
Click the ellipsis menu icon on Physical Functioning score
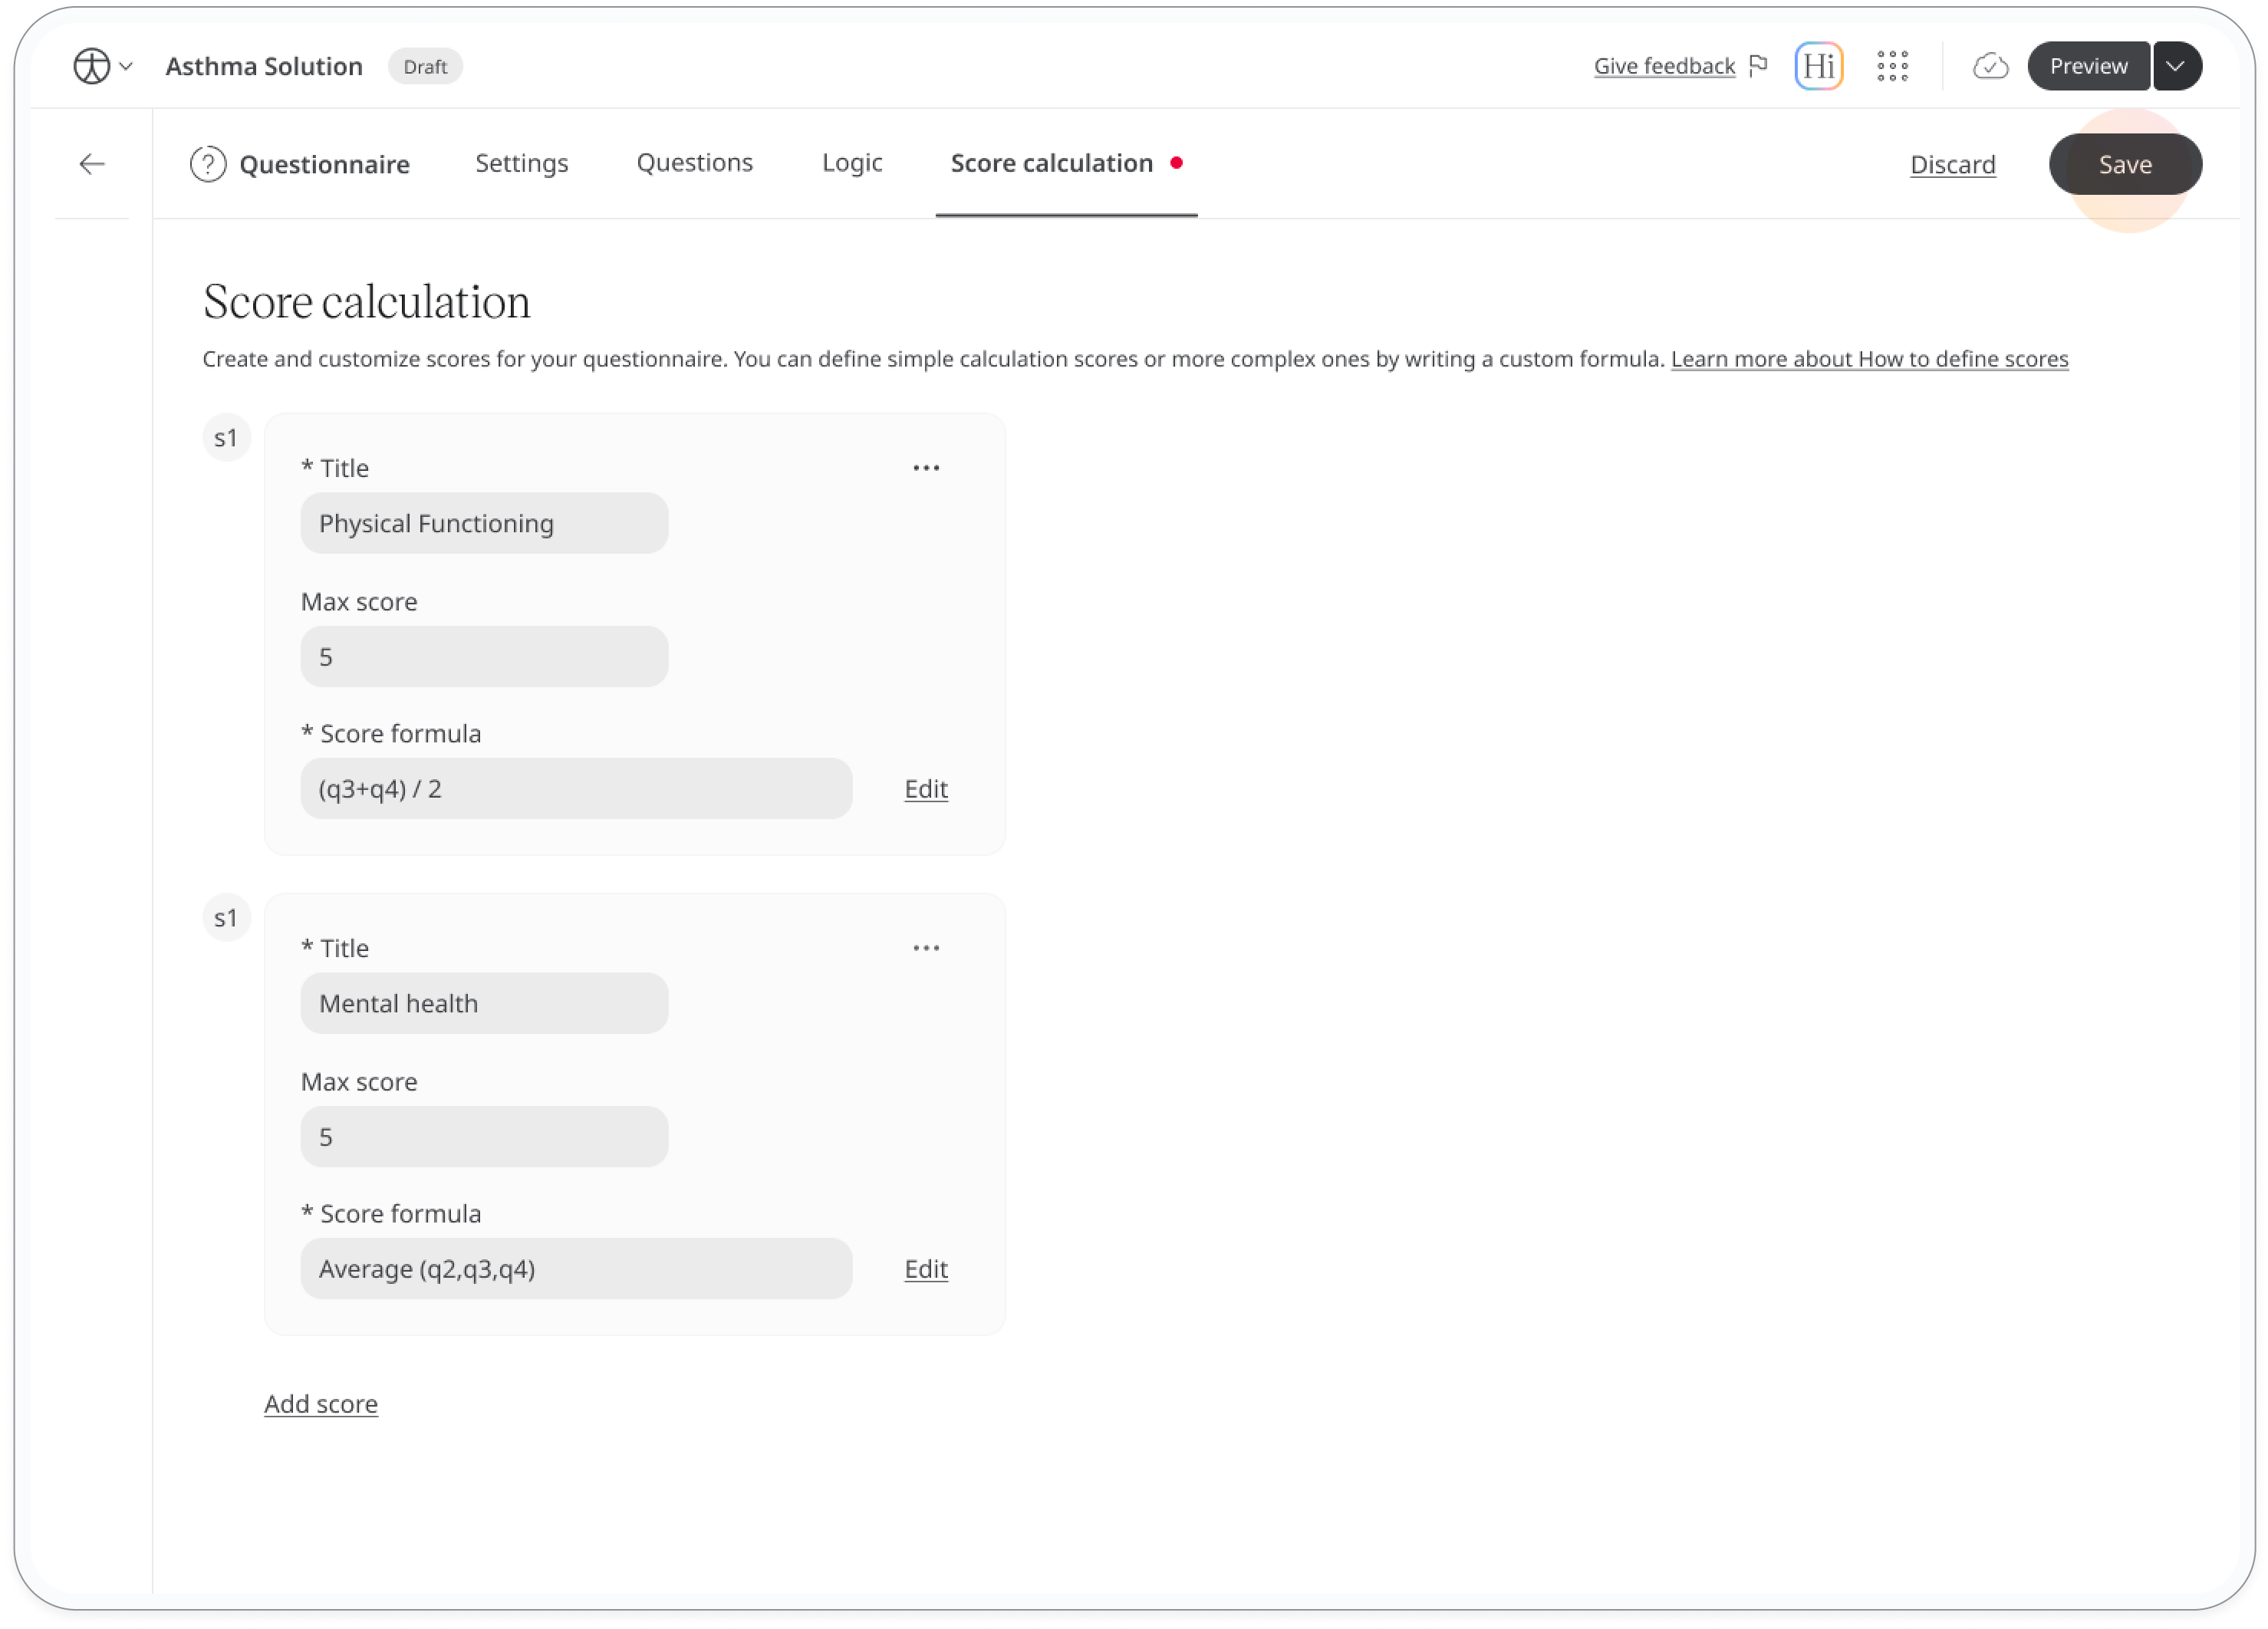928,466
